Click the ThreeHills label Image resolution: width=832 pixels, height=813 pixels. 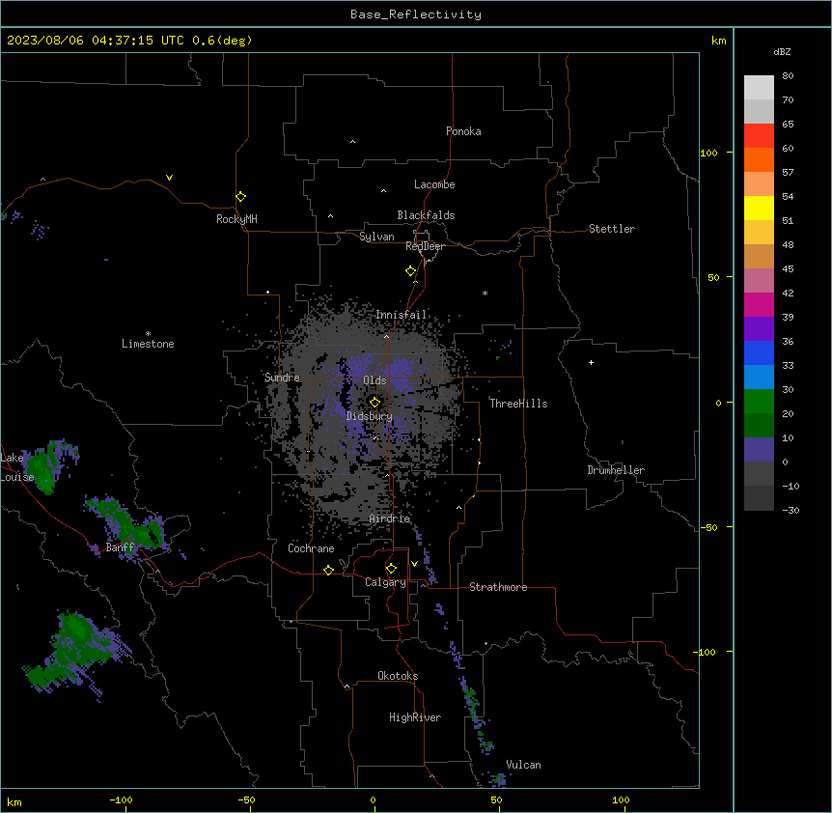point(518,404)
